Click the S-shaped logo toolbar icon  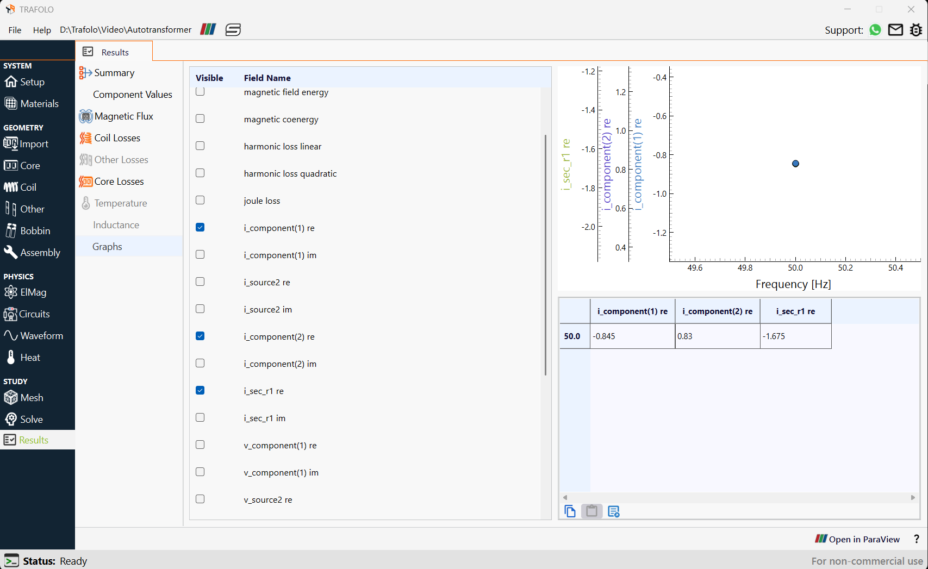tap(233, 29)
